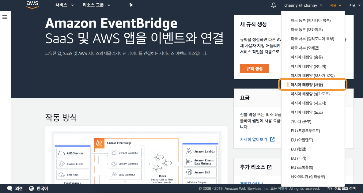The image size is (363, 193).
Task: Click the 규칙 생성 button
Action: (255, 69)
